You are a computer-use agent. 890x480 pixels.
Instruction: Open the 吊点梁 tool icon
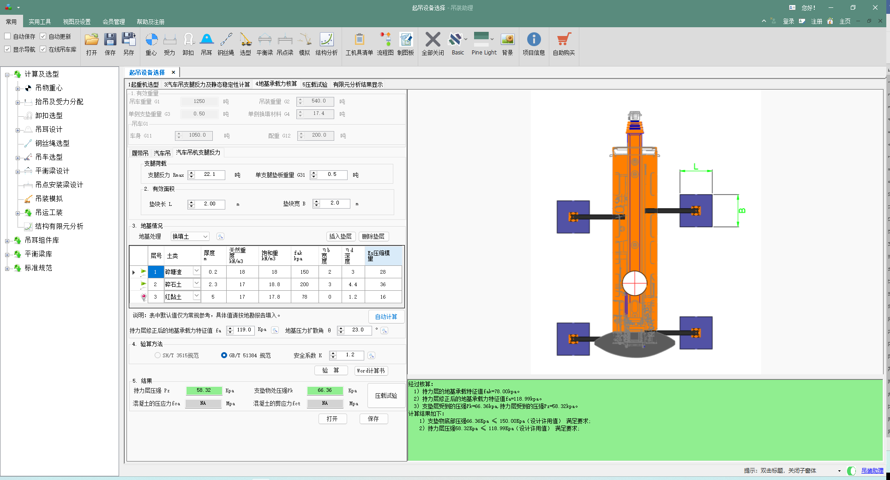coord(285,40)
